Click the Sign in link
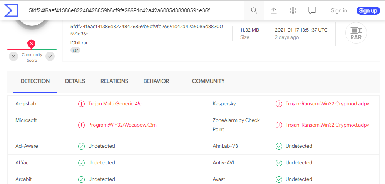This screenshot has height=184, width=385. click(x=339, y=10)
